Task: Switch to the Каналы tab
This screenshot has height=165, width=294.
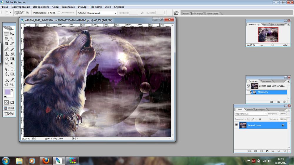Action: tap(249, 110)
